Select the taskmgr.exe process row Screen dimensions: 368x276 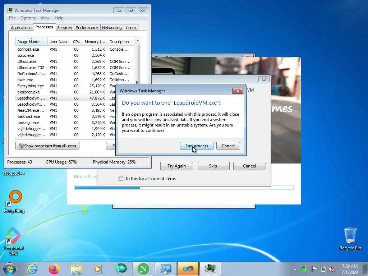[66, 123]
